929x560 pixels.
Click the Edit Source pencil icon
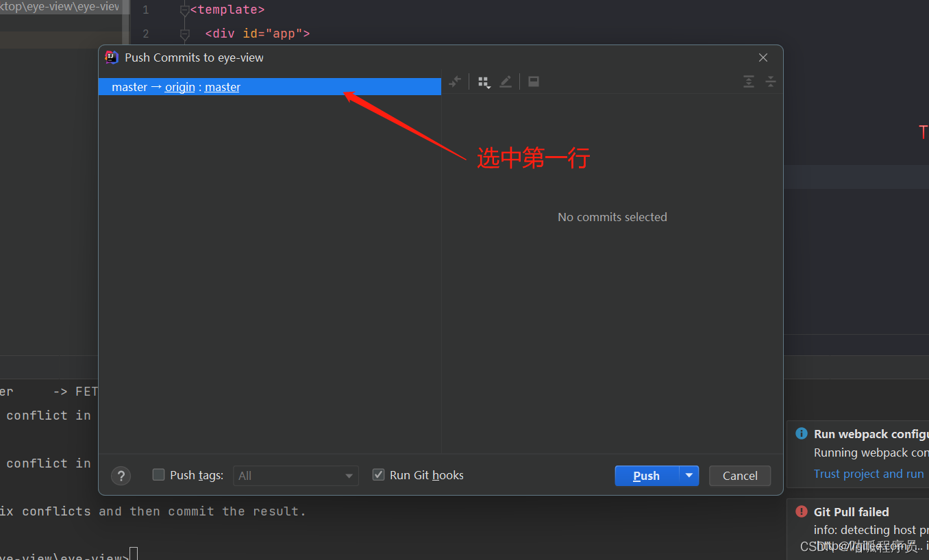(x=506, y=81)
